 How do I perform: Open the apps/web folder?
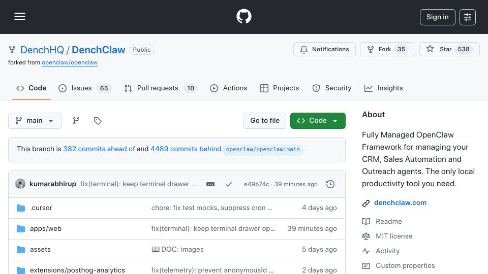[x=46, y=229]
